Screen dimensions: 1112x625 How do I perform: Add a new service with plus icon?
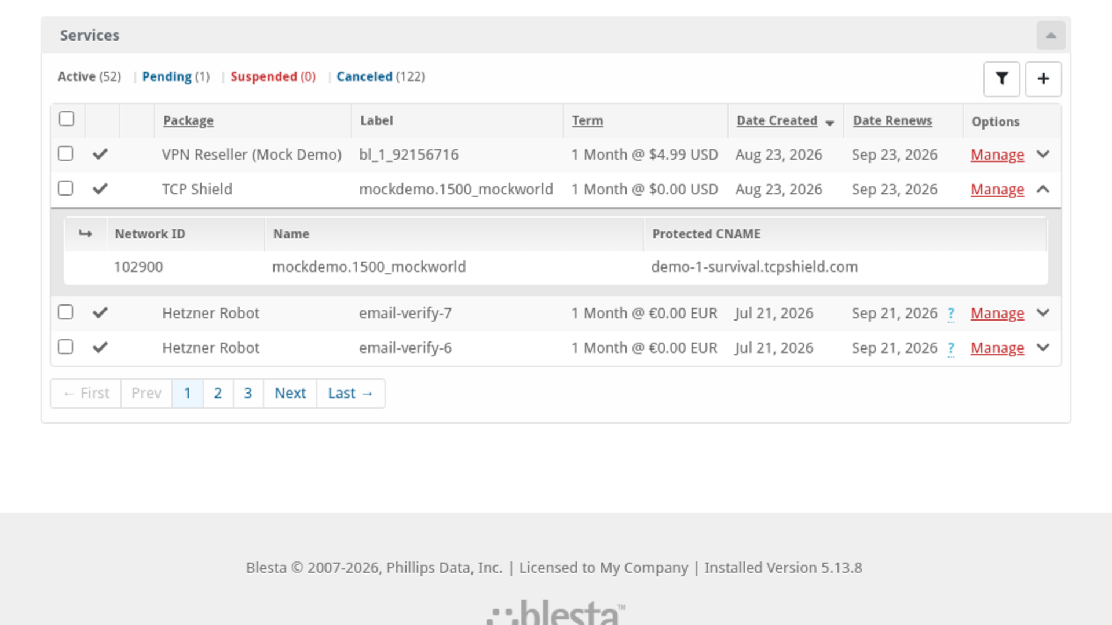click(x=1043, y=79)
